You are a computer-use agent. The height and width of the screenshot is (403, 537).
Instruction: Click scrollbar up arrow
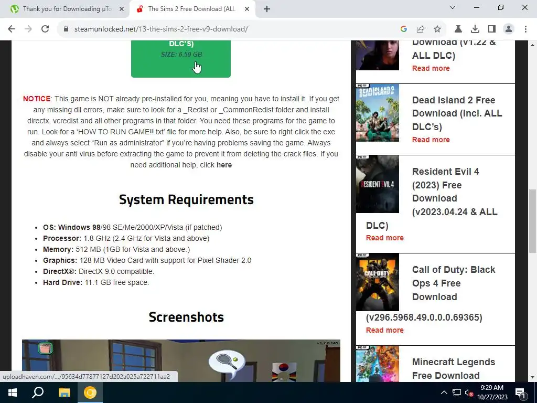tap(532, 45)
